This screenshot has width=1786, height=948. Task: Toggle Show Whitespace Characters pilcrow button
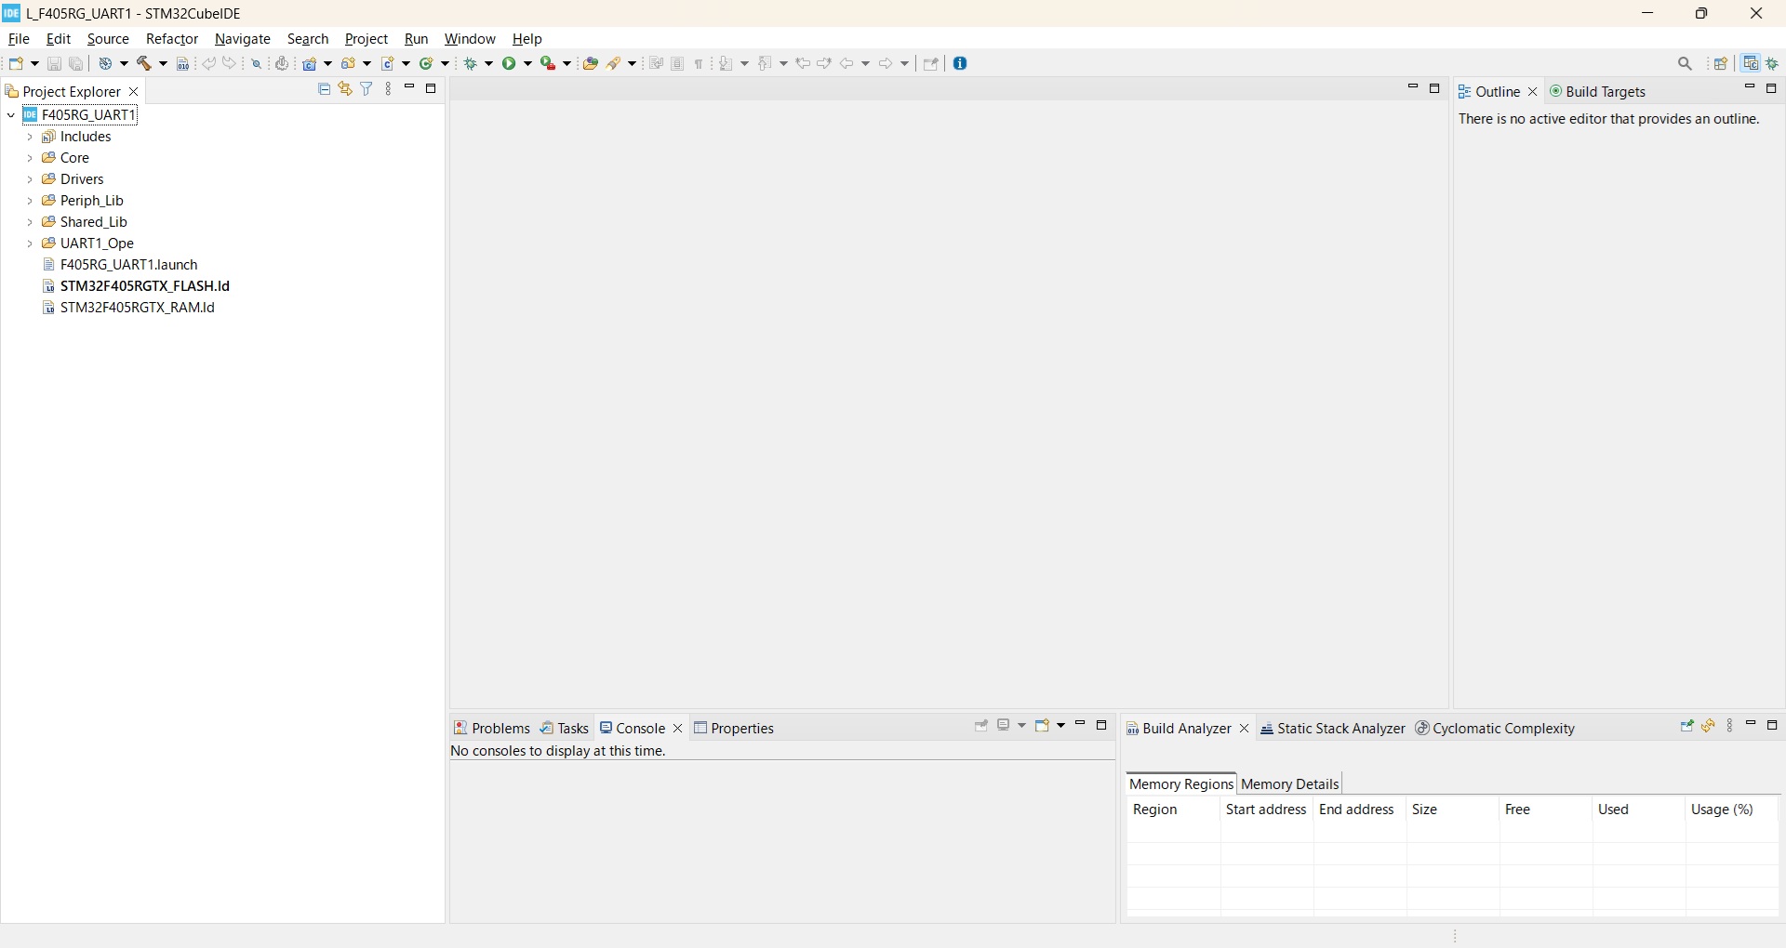pos(700,64)
